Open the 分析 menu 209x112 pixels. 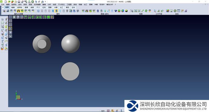click(49, 5)
